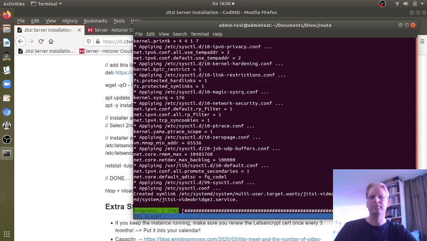Open Firefox View menu
The image size is (427, 241).
(x=51, y=21)
